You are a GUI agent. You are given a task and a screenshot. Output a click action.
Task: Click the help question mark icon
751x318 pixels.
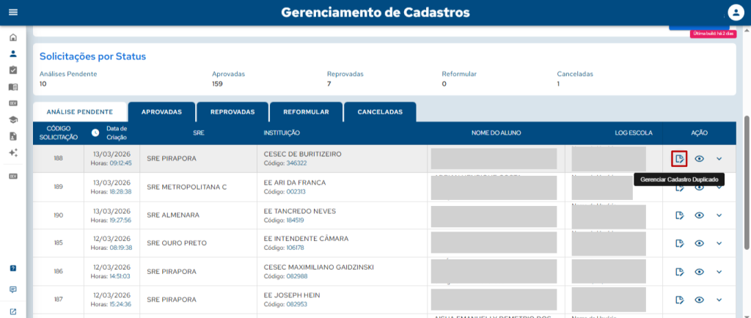click(12, 268)
